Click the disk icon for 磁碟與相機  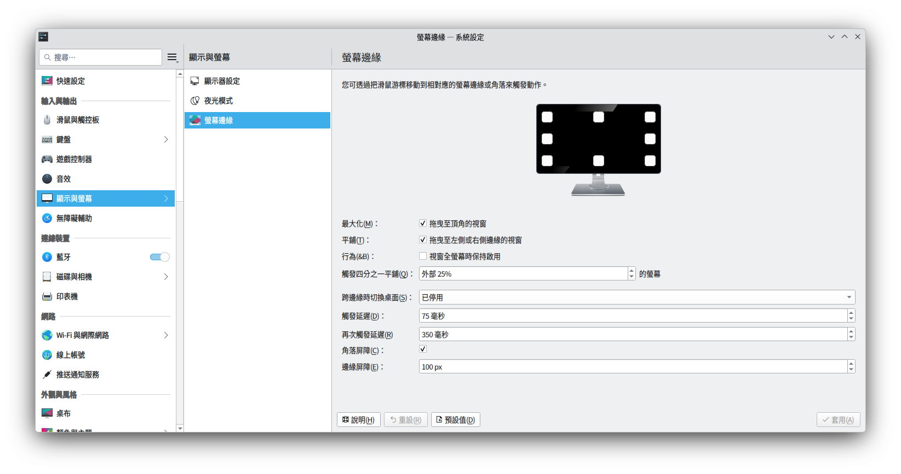tap(47, 277)
